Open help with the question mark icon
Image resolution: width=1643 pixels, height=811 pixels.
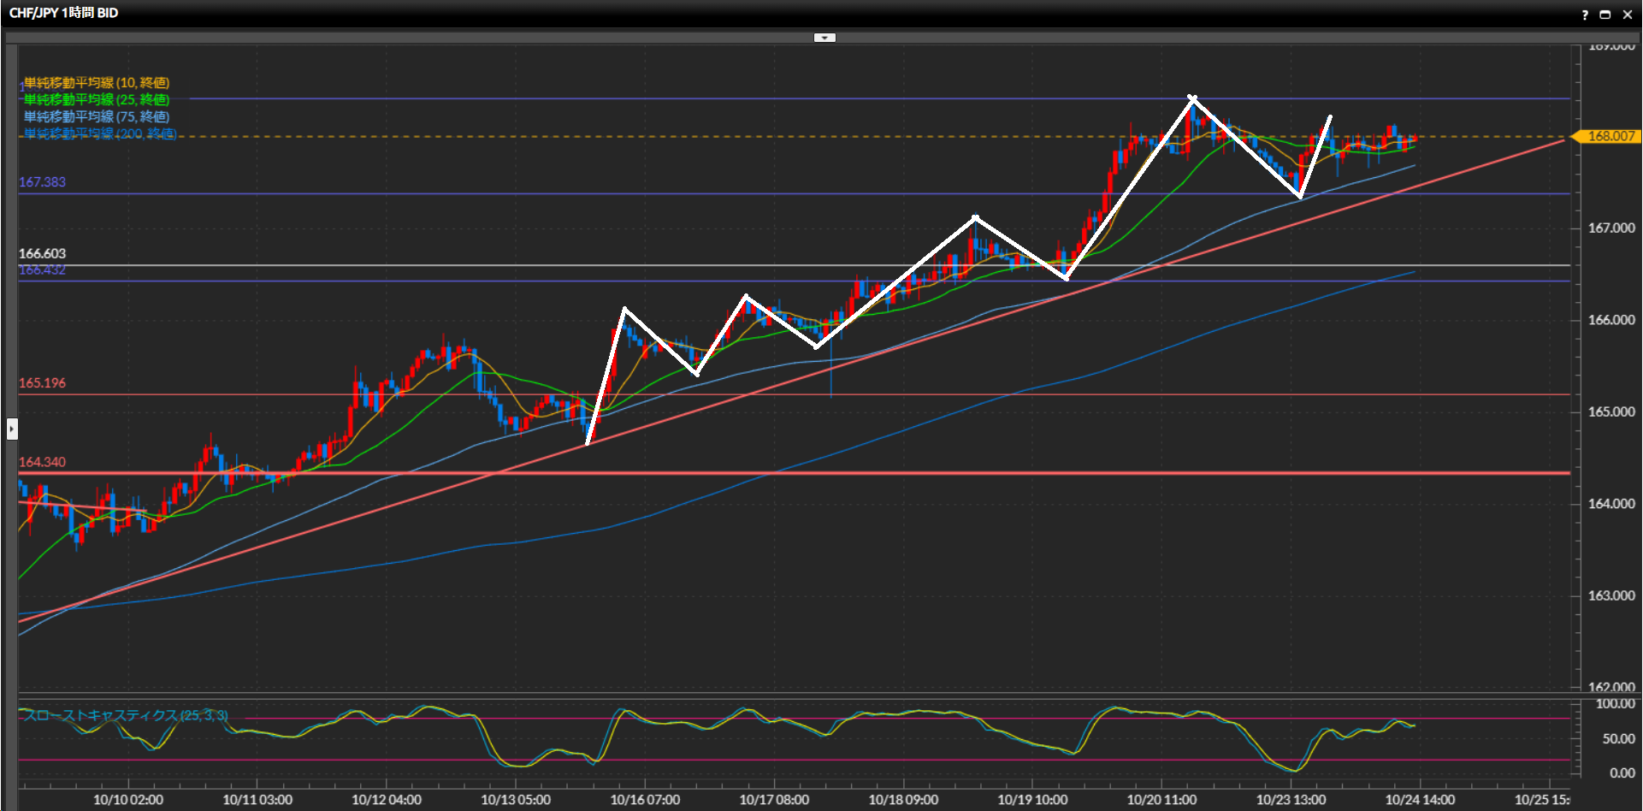click(x=1585, y=15)
